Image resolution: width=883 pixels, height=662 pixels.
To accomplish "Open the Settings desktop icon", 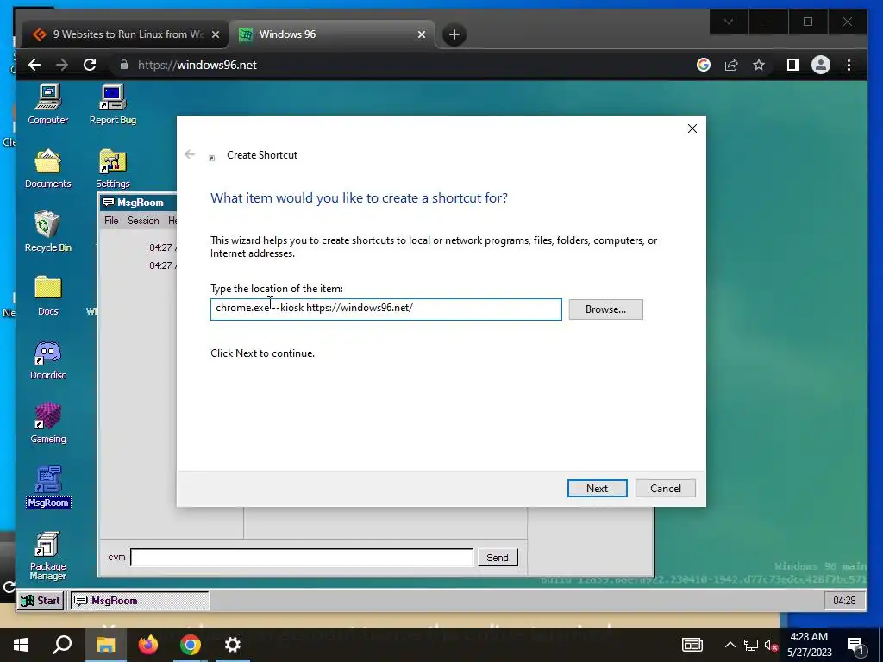I will (113, 168).
